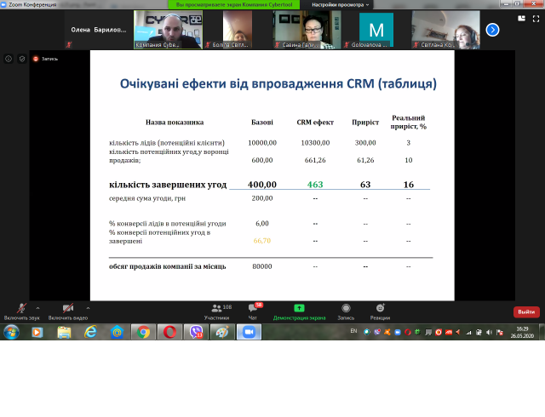Click the red Запись recording indicator

point(45,59)
